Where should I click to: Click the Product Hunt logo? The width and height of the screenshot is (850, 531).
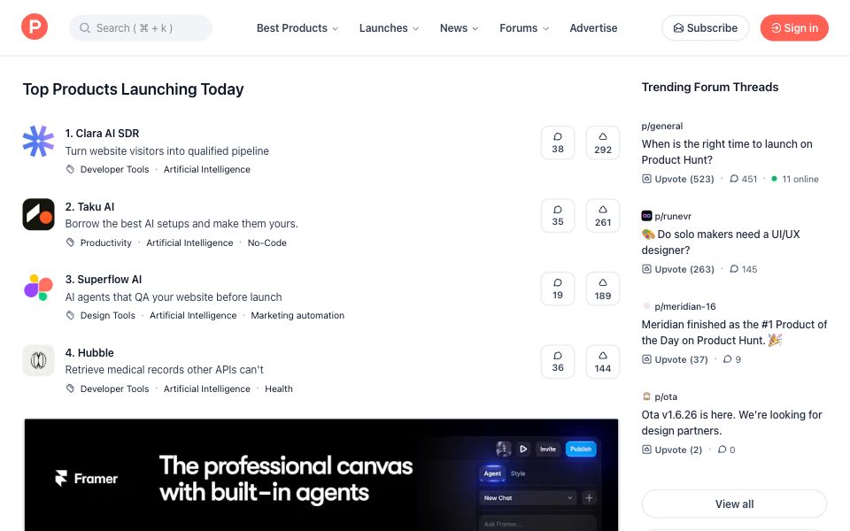[x=35, y=27]
